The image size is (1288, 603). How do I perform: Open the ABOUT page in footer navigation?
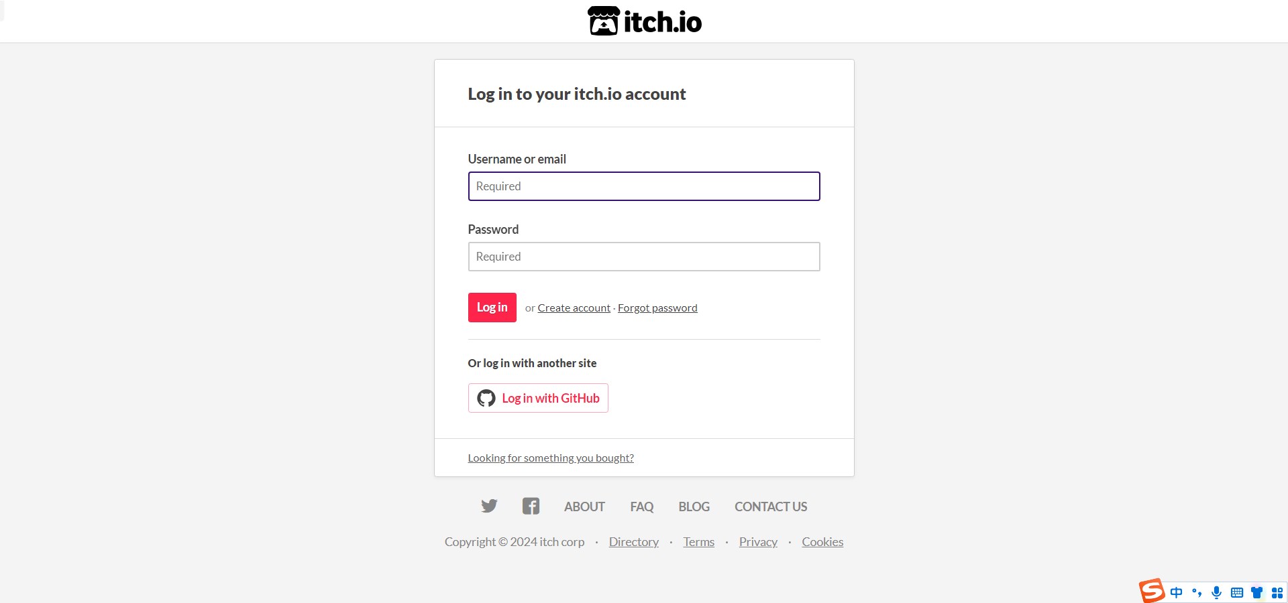point(584,506)
